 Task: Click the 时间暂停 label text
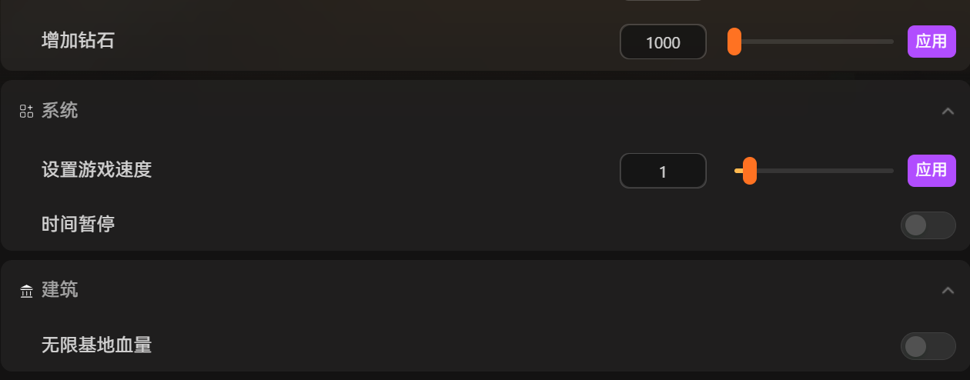(x=78, y=225)
